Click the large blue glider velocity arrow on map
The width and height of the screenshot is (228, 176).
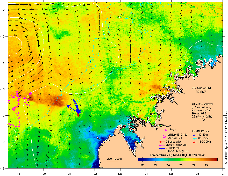(x=73, y=108)
